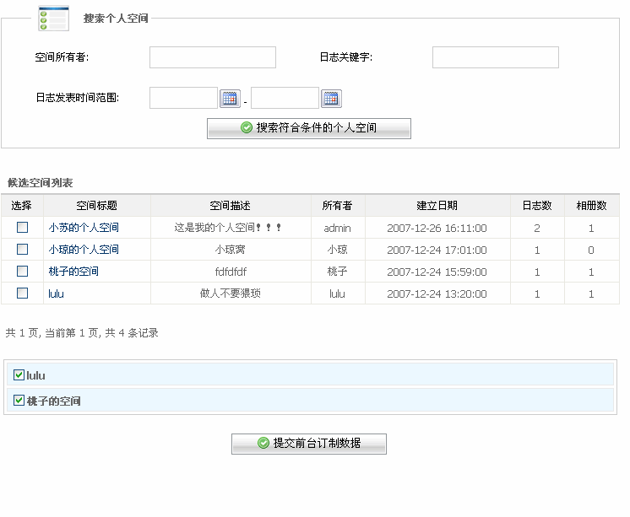Image resolution: width=630 pixels, height=517 pixels.
Task: Open the 桃子的空间 link in the table
Action: (73, 272)
